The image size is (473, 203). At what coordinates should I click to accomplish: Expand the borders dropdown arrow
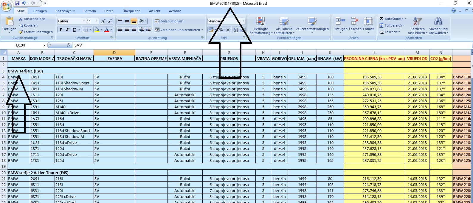90,30
